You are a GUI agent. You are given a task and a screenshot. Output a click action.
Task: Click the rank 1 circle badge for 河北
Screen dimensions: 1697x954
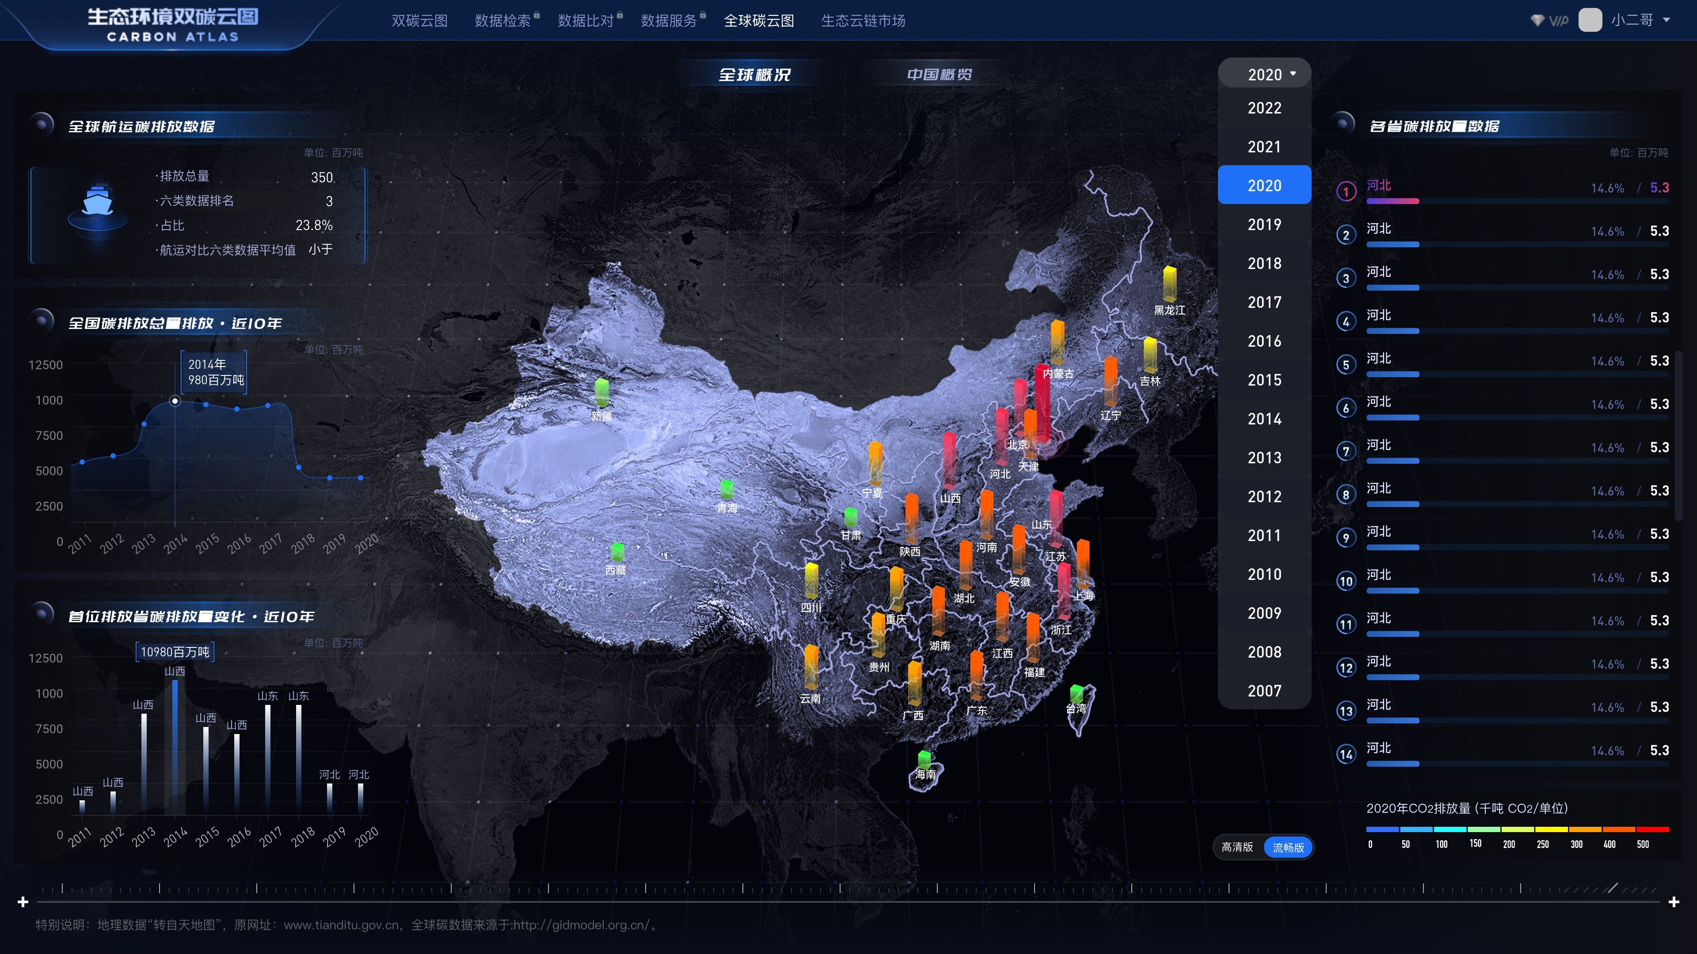1346,192
